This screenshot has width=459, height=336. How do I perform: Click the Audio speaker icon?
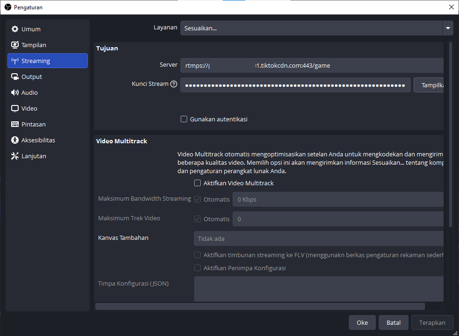click(x=14, y=92)
